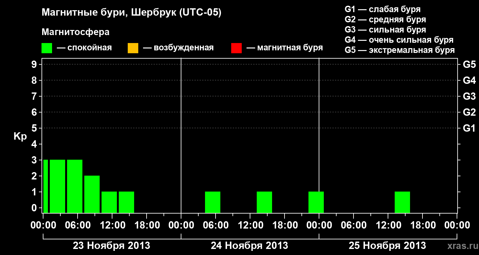Click the green 'спокойная' legend swatch
Screen dimensions: 479x255
47,48
